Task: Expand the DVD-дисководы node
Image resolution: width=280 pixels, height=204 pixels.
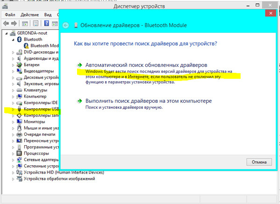Action: (13, 53)
